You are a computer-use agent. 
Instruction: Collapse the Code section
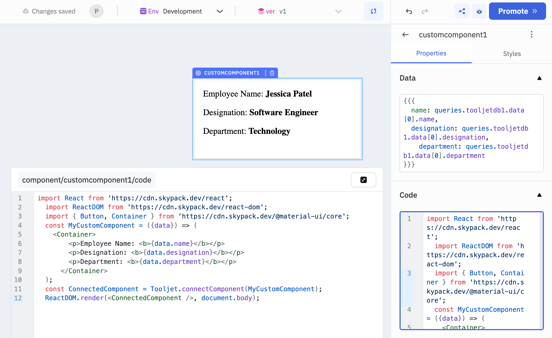(540, 195)
